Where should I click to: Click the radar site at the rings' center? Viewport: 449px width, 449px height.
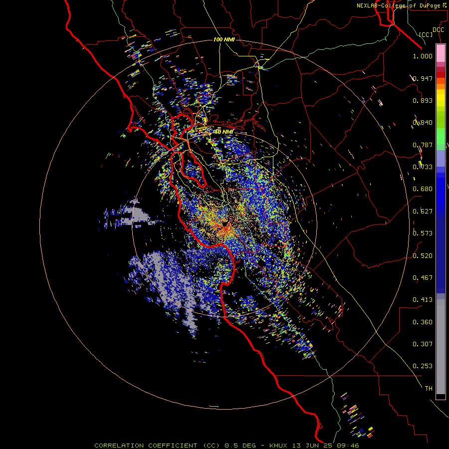(225, 224)
